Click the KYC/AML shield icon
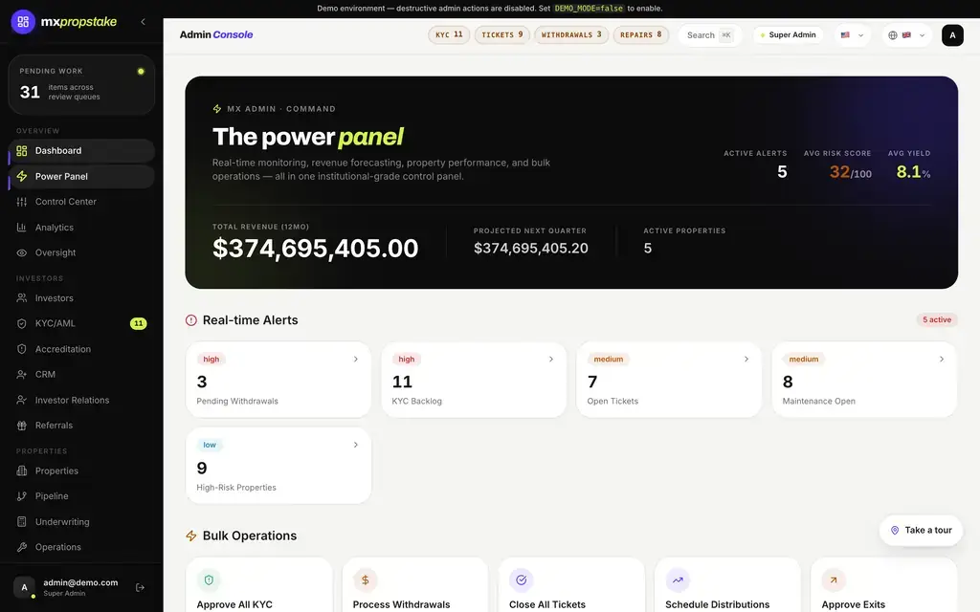Image resolution: width=980 pixels, height=612 pixels. click(x=22, y=323)
